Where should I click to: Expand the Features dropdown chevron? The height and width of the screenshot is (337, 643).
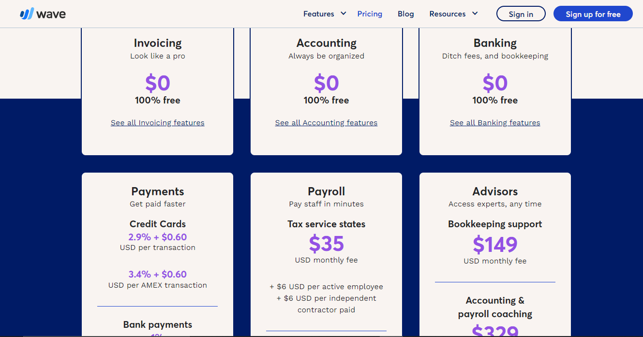pyautogui.click(x=344, y=14)
